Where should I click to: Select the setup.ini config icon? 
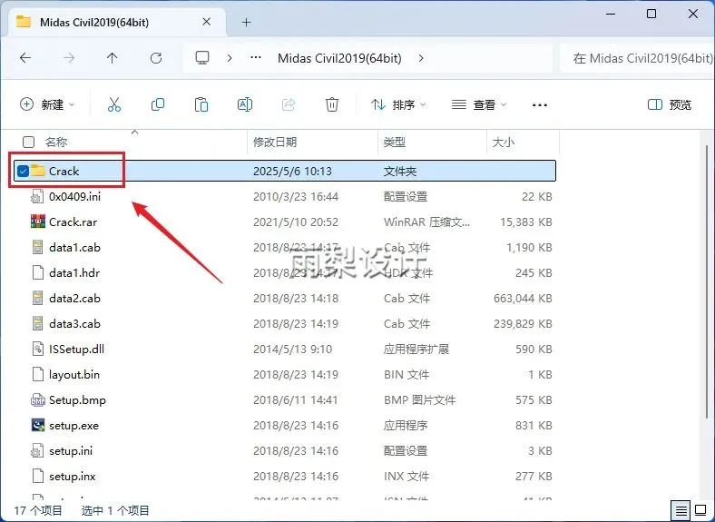[37, 451]
